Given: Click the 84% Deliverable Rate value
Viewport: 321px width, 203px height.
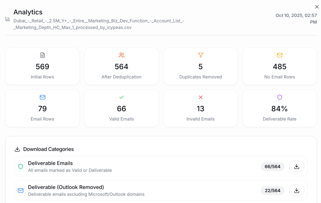Looking at the screenshot, I should (280, 109).
